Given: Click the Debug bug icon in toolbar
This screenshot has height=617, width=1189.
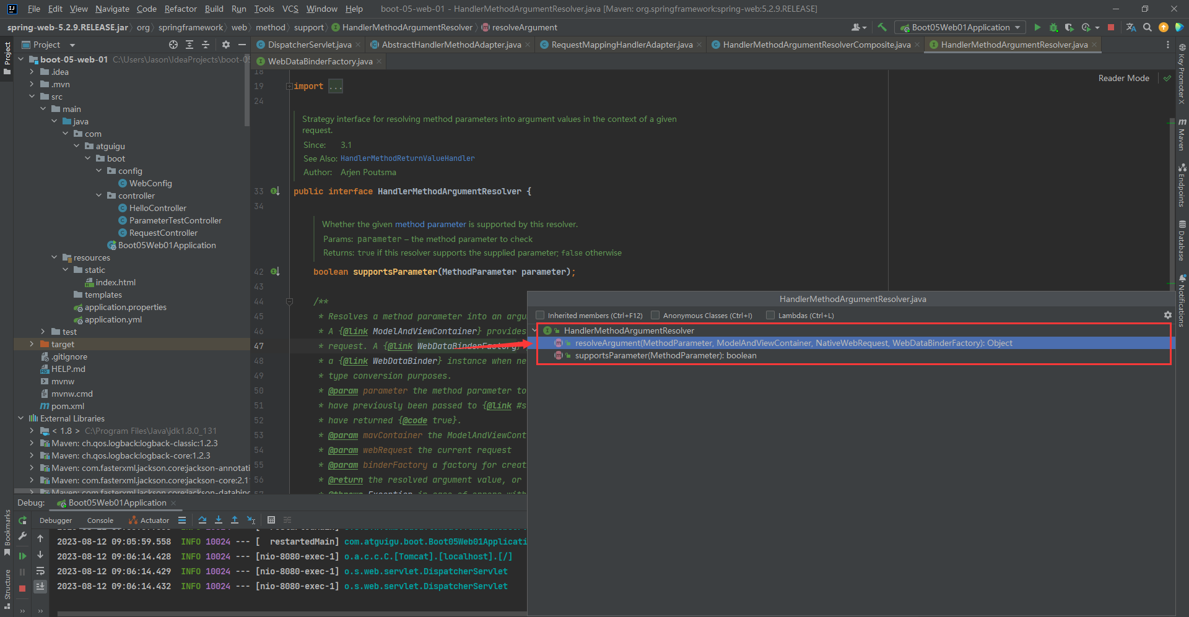Looking at the screenshot, I should coord(1053,27).
